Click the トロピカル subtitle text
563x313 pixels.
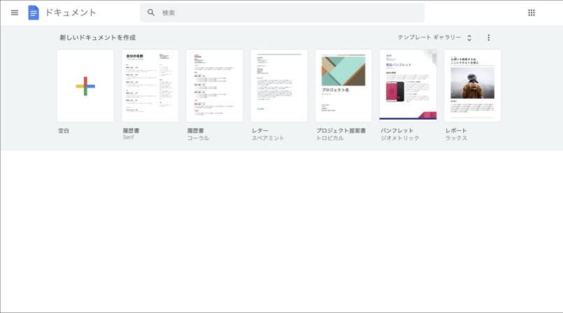tap(329, 138)
